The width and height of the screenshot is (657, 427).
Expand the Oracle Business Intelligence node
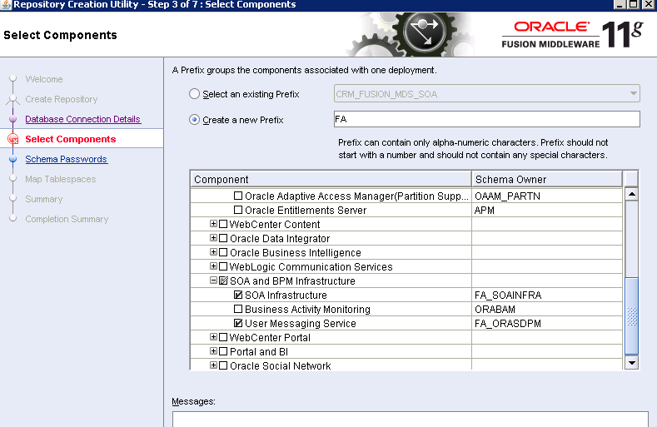(213, 253)
